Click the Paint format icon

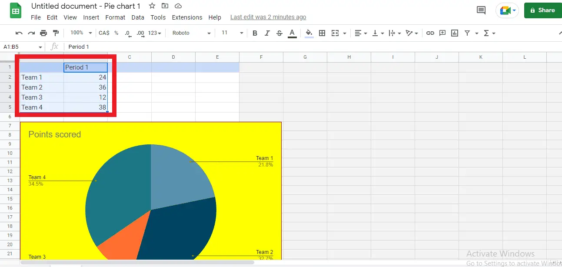tap(55, 33)
